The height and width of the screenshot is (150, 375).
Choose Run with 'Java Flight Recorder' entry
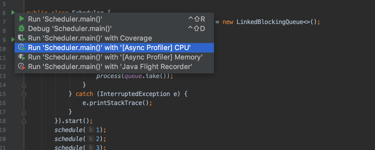(110, 67)
